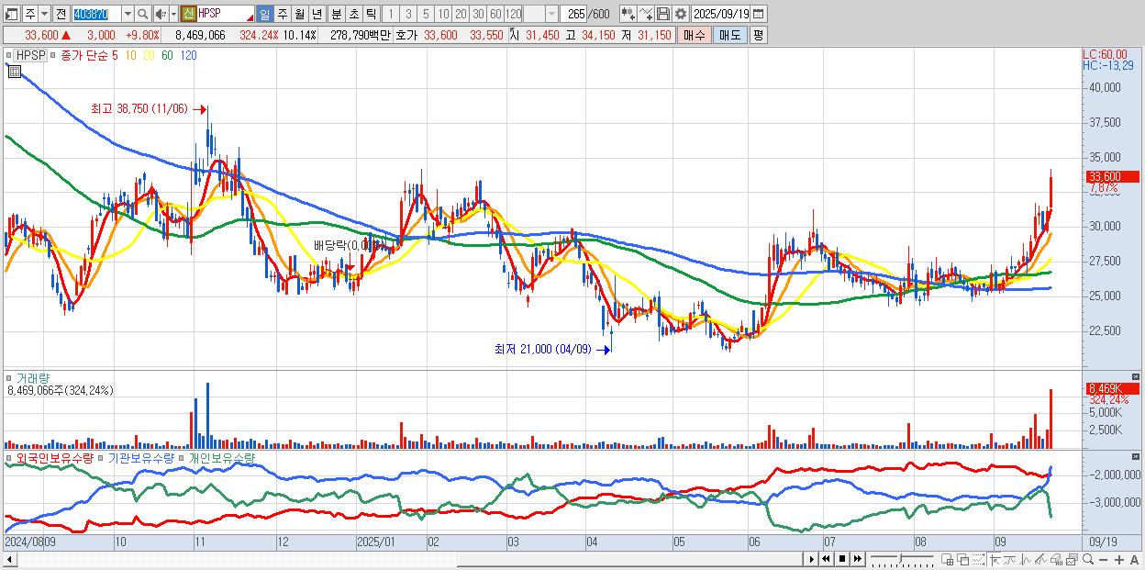Select period interval 60 button
Viewport: 1145px width, 570px height.
[495, 14]
